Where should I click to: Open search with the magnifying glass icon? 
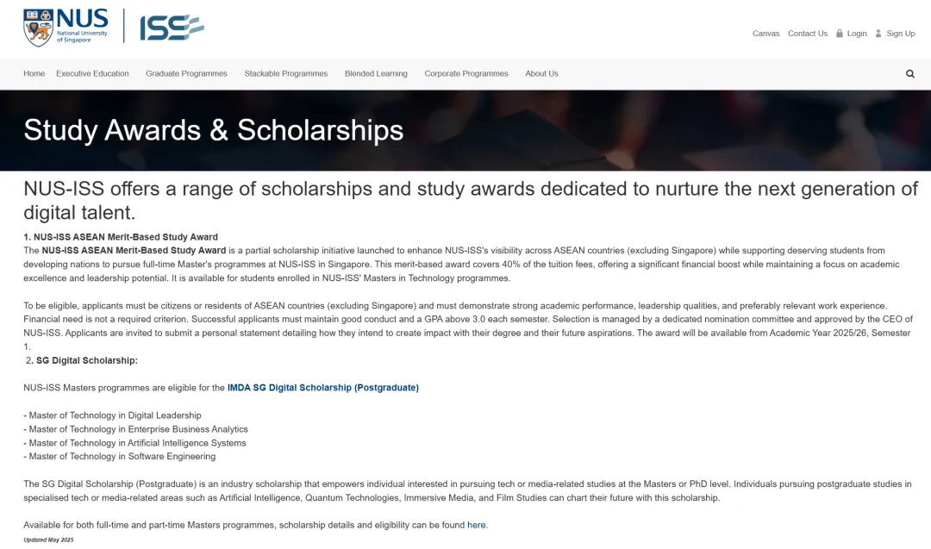909,74
